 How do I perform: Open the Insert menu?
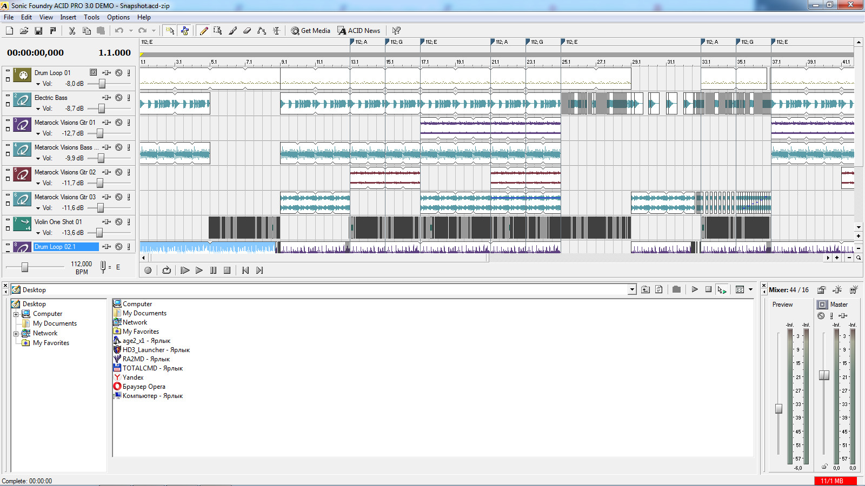pyautogui.click(x=68, y=17)
